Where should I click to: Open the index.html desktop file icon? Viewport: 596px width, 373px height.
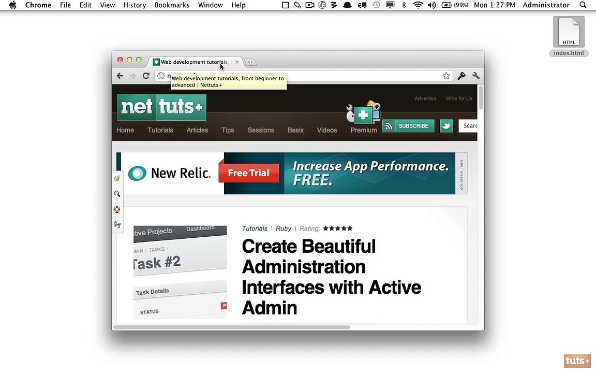[569, 36]
